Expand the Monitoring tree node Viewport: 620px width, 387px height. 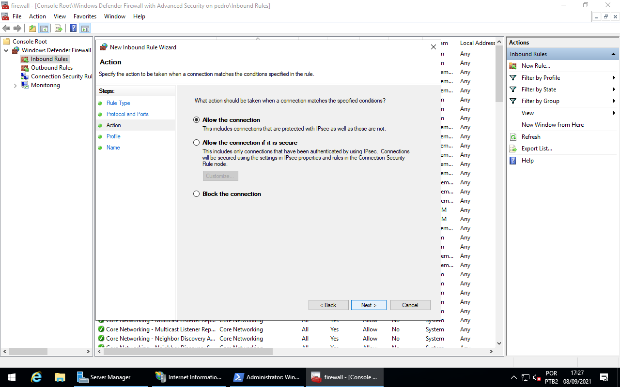tap(15, 86)
